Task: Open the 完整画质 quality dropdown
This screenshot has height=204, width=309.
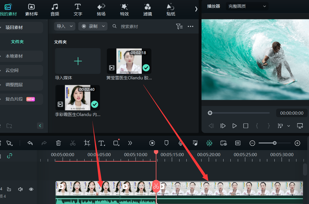Action: click(x=247, y=6)
